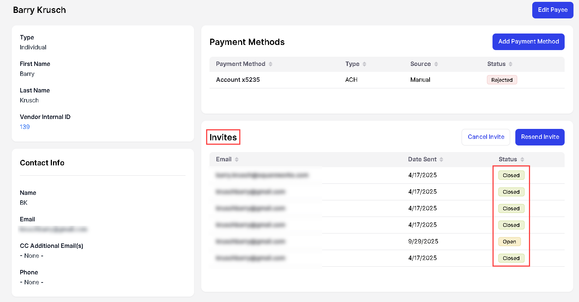Image resolution: width=579 pixels, height=302 pixels.
Task: Select invite row dated 9/29/2025
Action: tap(423, 242)
